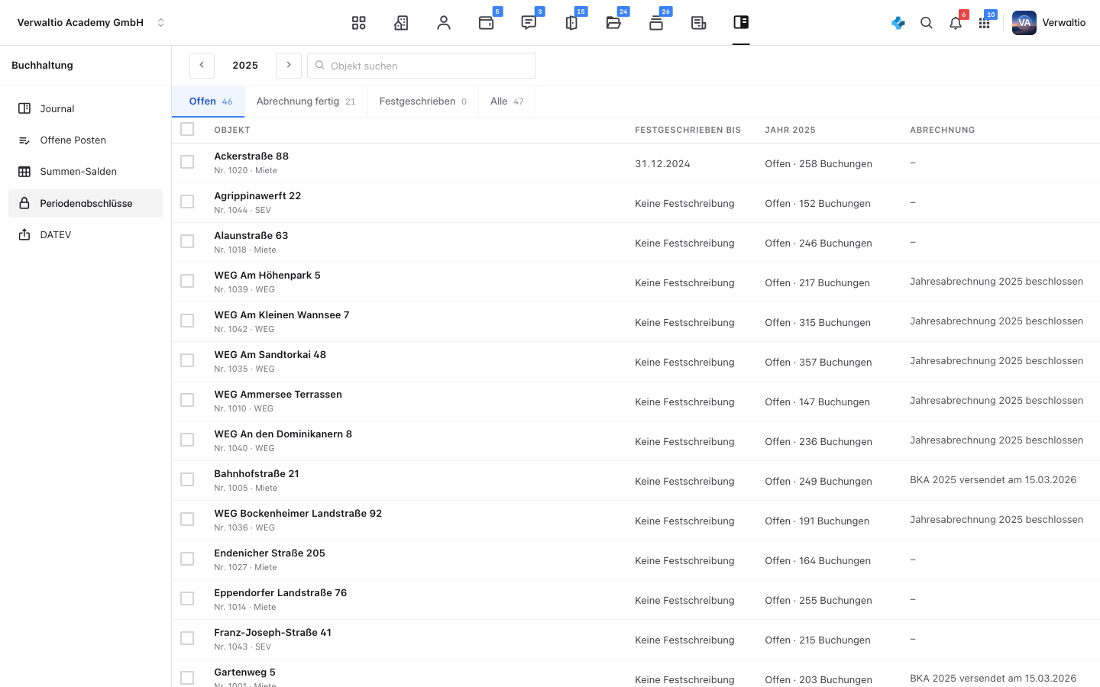Switch to the Abrechnung fertig tab
Viewport: 1100px width, 687px height.
[x=306, y=102]
